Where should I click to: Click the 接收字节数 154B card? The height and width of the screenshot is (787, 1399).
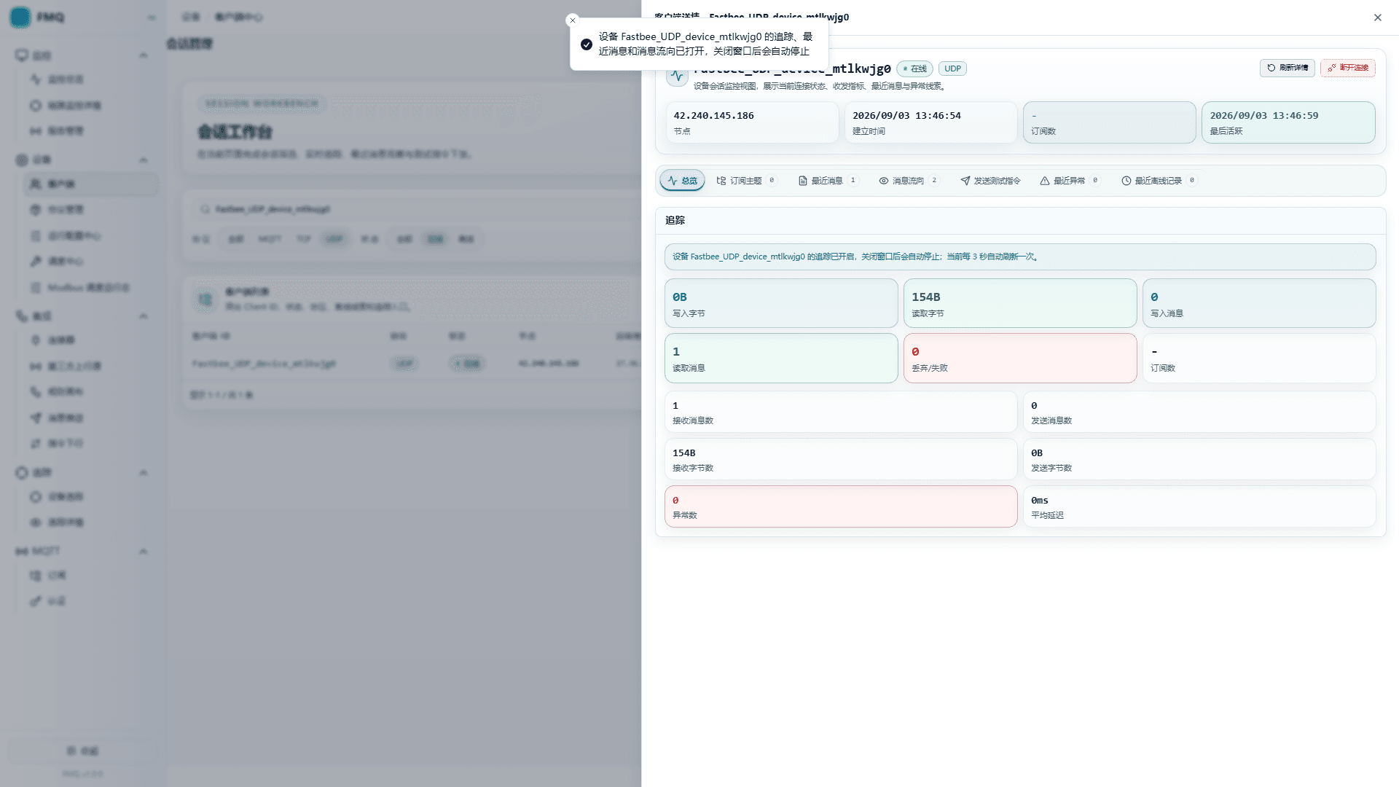841,459
